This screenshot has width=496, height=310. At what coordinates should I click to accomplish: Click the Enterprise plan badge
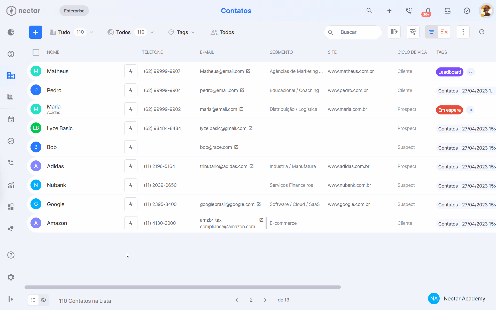pyautogui.click(x=74, y=11)
